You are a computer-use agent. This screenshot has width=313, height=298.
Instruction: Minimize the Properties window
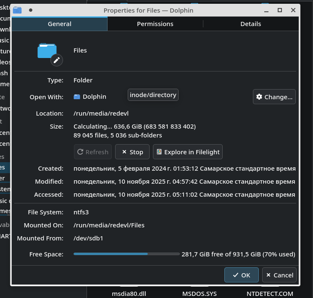point(266,11)
